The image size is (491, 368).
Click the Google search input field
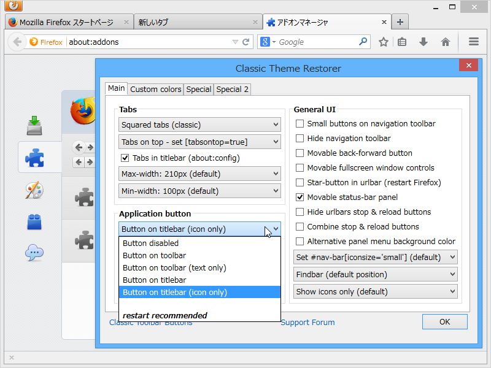(317, 42)
